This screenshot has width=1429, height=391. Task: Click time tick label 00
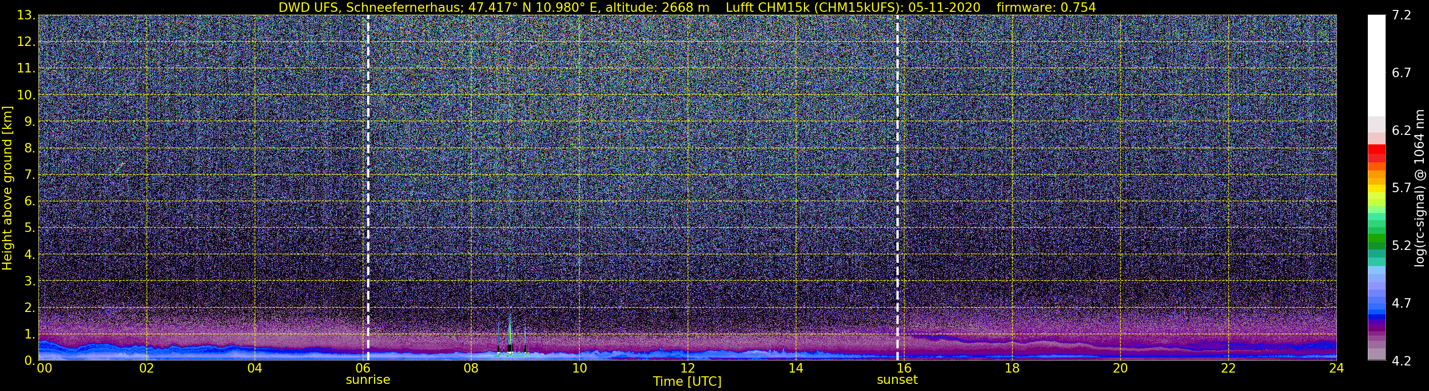(x=45, y=368)
